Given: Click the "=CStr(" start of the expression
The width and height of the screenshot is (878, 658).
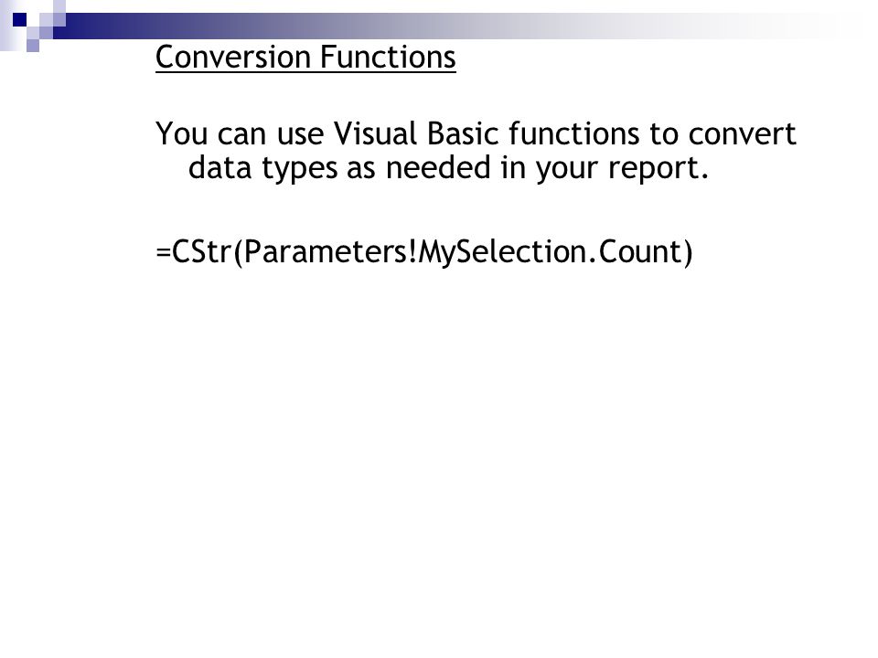Looking at the screenshot, I should (199, 252).
